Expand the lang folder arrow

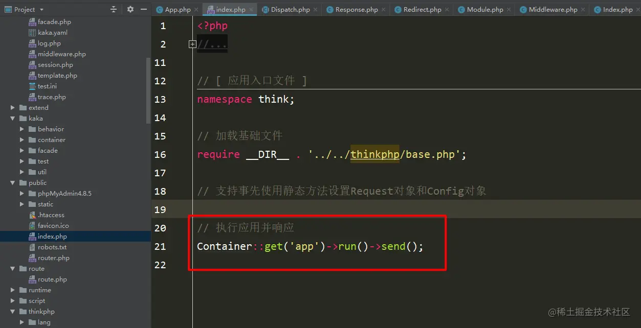(22, 322)
